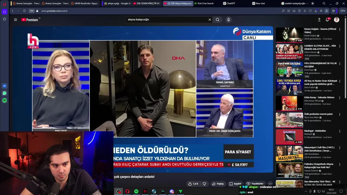Open the extensions cube icon
The height and width of the screenshot is (195, 347).
click(x=333, y=11)
